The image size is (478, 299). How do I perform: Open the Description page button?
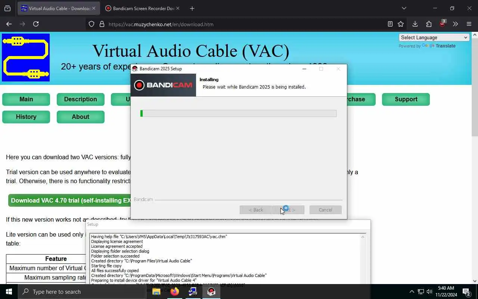[80, 99]
